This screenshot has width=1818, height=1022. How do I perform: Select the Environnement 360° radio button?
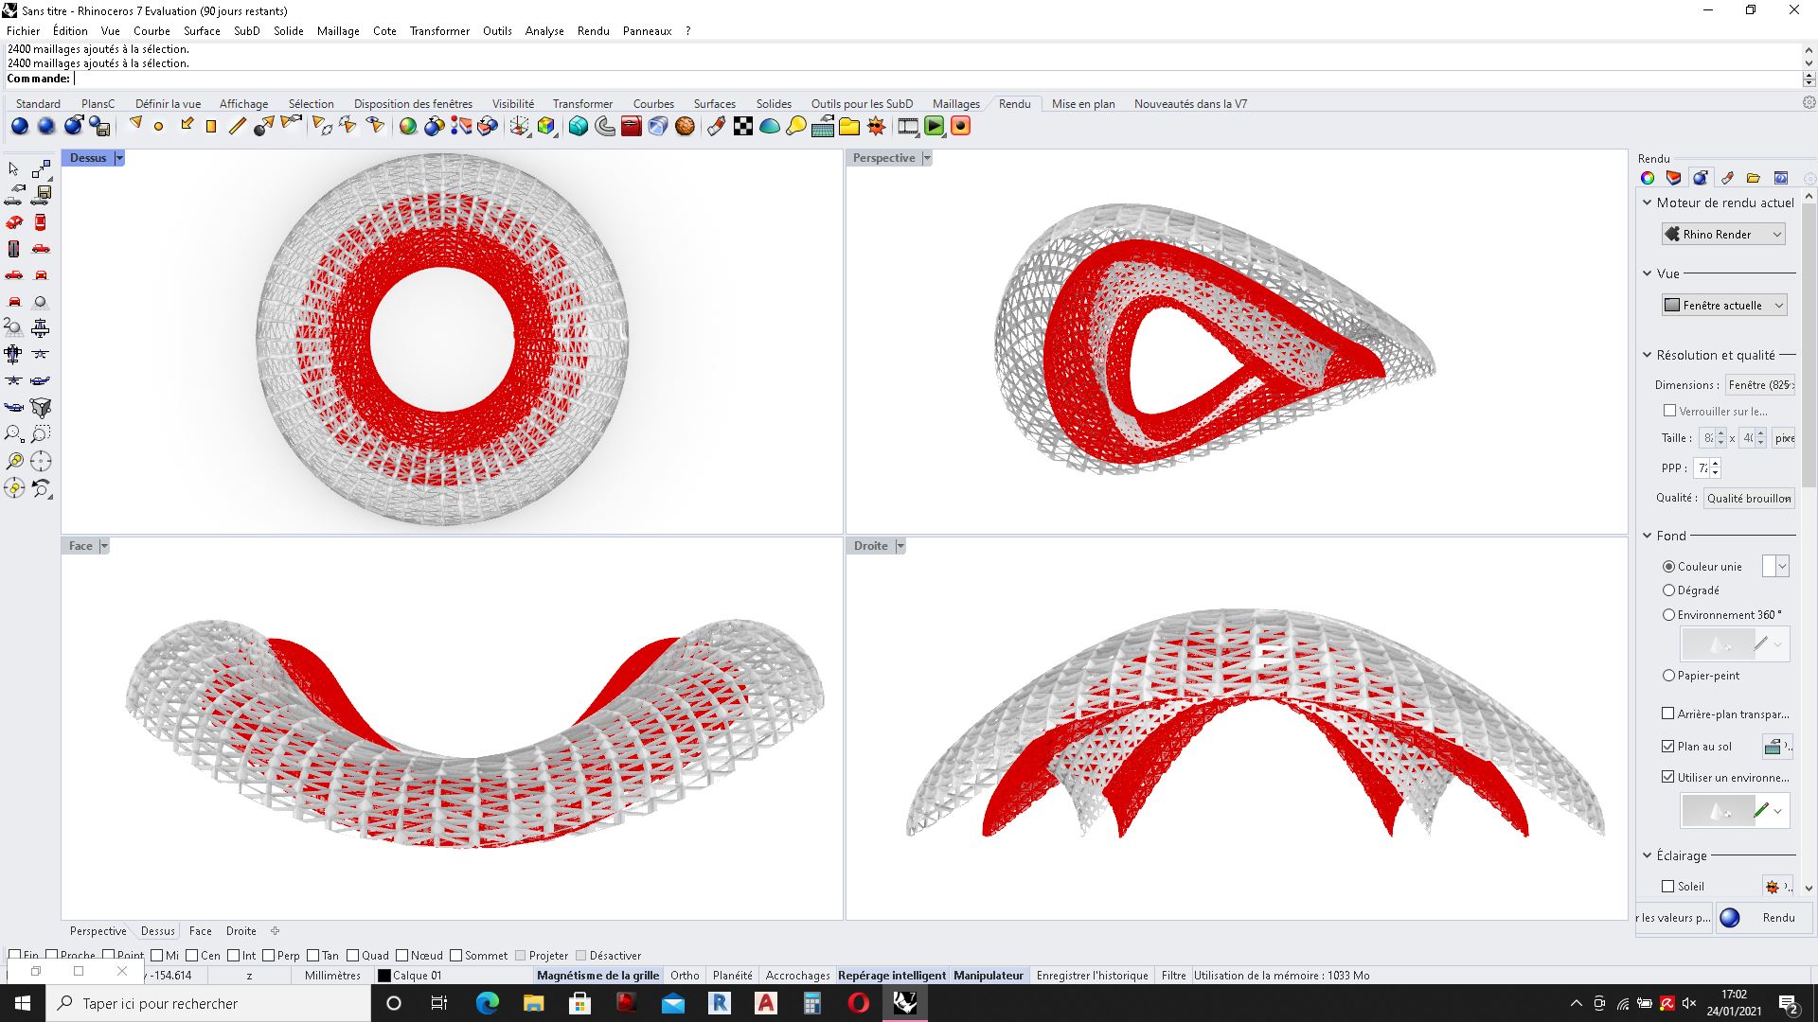(x=1668, y=615)
